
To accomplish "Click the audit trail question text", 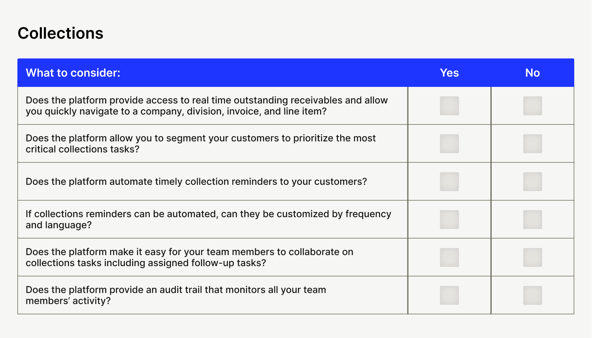I will tap(176, 295).
